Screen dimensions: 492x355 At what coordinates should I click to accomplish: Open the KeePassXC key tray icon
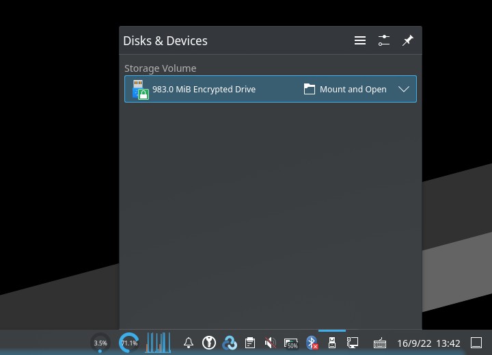[209, 343]
